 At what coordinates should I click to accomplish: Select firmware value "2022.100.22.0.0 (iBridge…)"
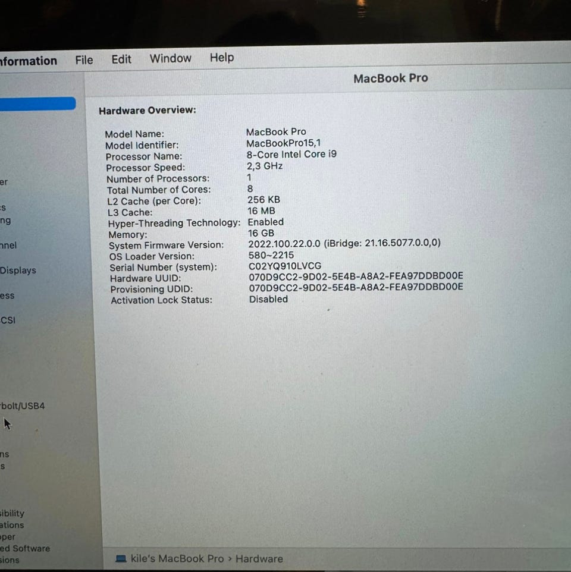pyautogui.click(x=344, y=243)
